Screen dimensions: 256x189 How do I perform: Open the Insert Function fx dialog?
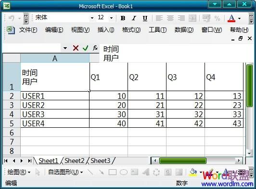point(95,48)
